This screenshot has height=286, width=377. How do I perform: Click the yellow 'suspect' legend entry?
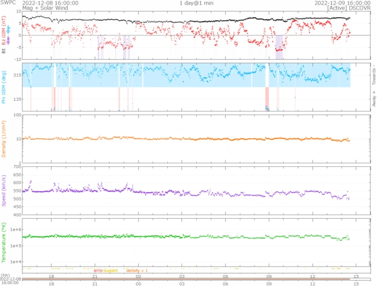point(111,270)
